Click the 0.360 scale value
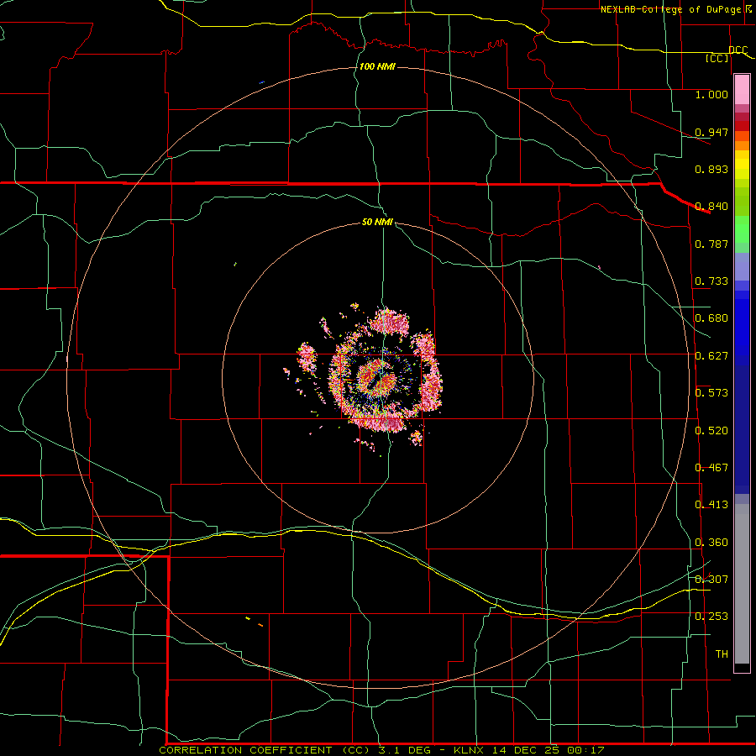756x756 pixels. click(x=711, y=543)
